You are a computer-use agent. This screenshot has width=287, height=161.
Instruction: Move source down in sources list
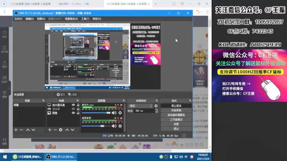tap(73, 130)
